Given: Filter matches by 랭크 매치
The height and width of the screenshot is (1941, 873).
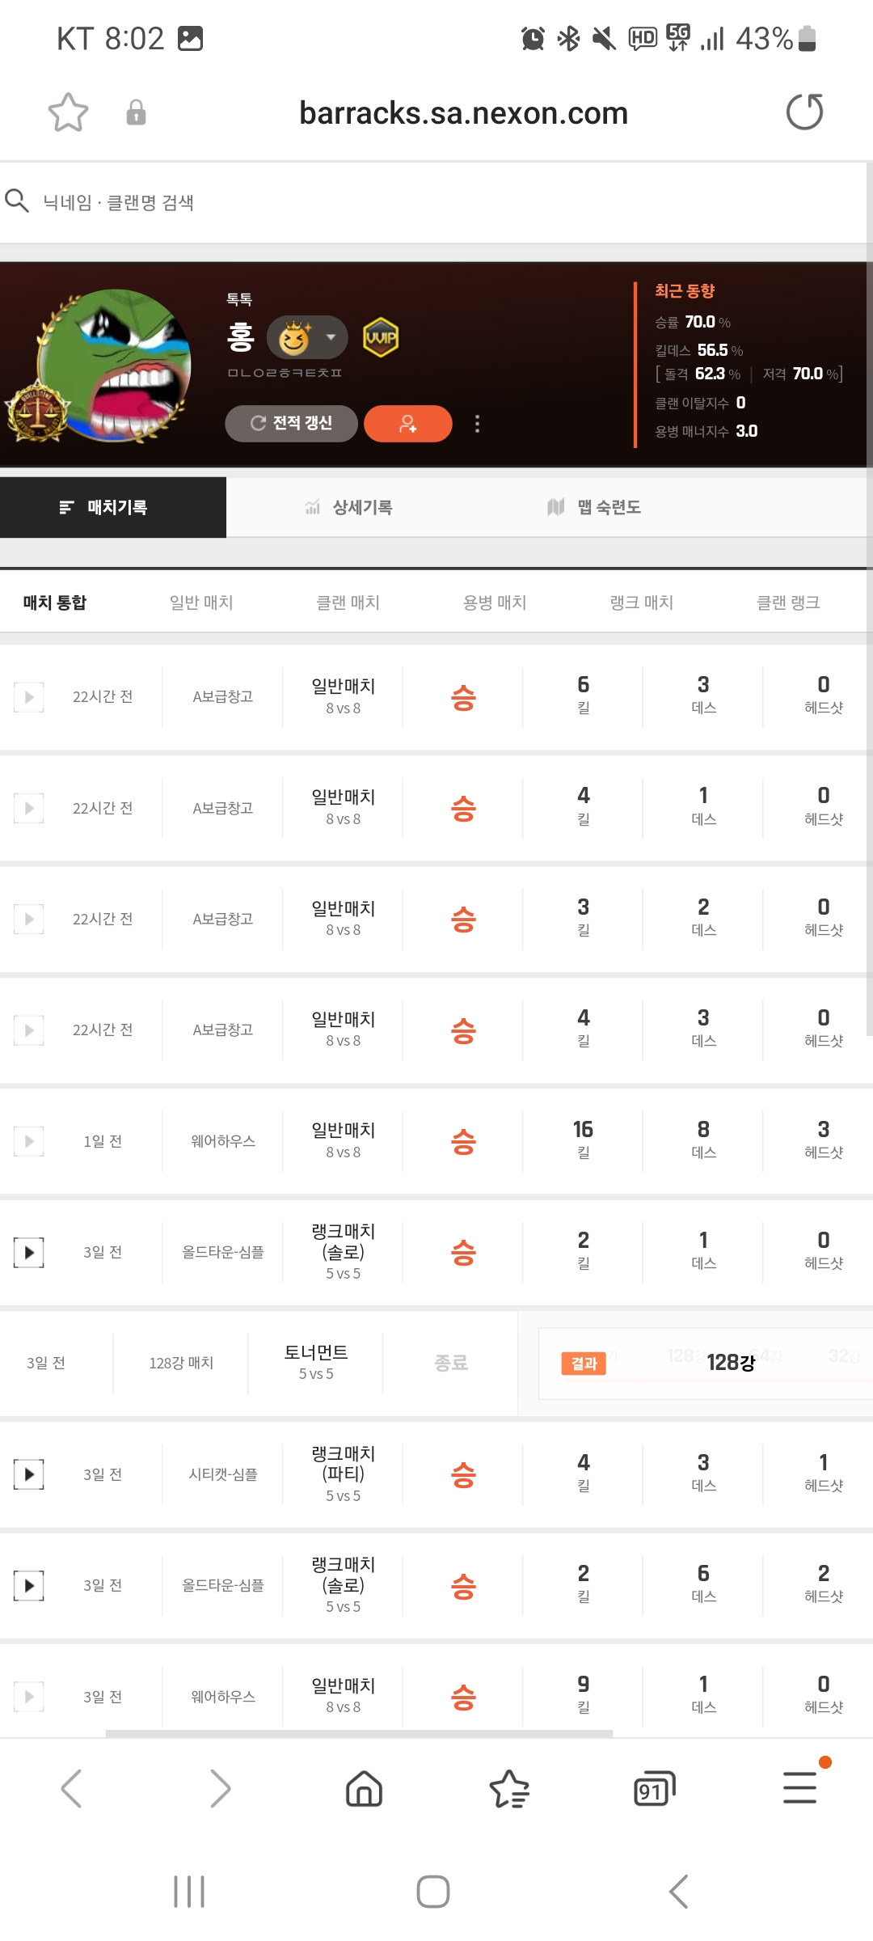Looking at the screenshot, I should 641,603.
